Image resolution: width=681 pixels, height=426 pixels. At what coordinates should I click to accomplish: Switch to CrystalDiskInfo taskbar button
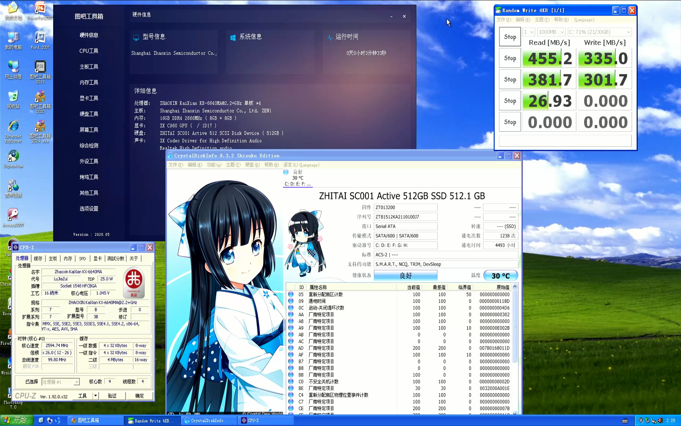pyautogui.click(x=210, y=420)
